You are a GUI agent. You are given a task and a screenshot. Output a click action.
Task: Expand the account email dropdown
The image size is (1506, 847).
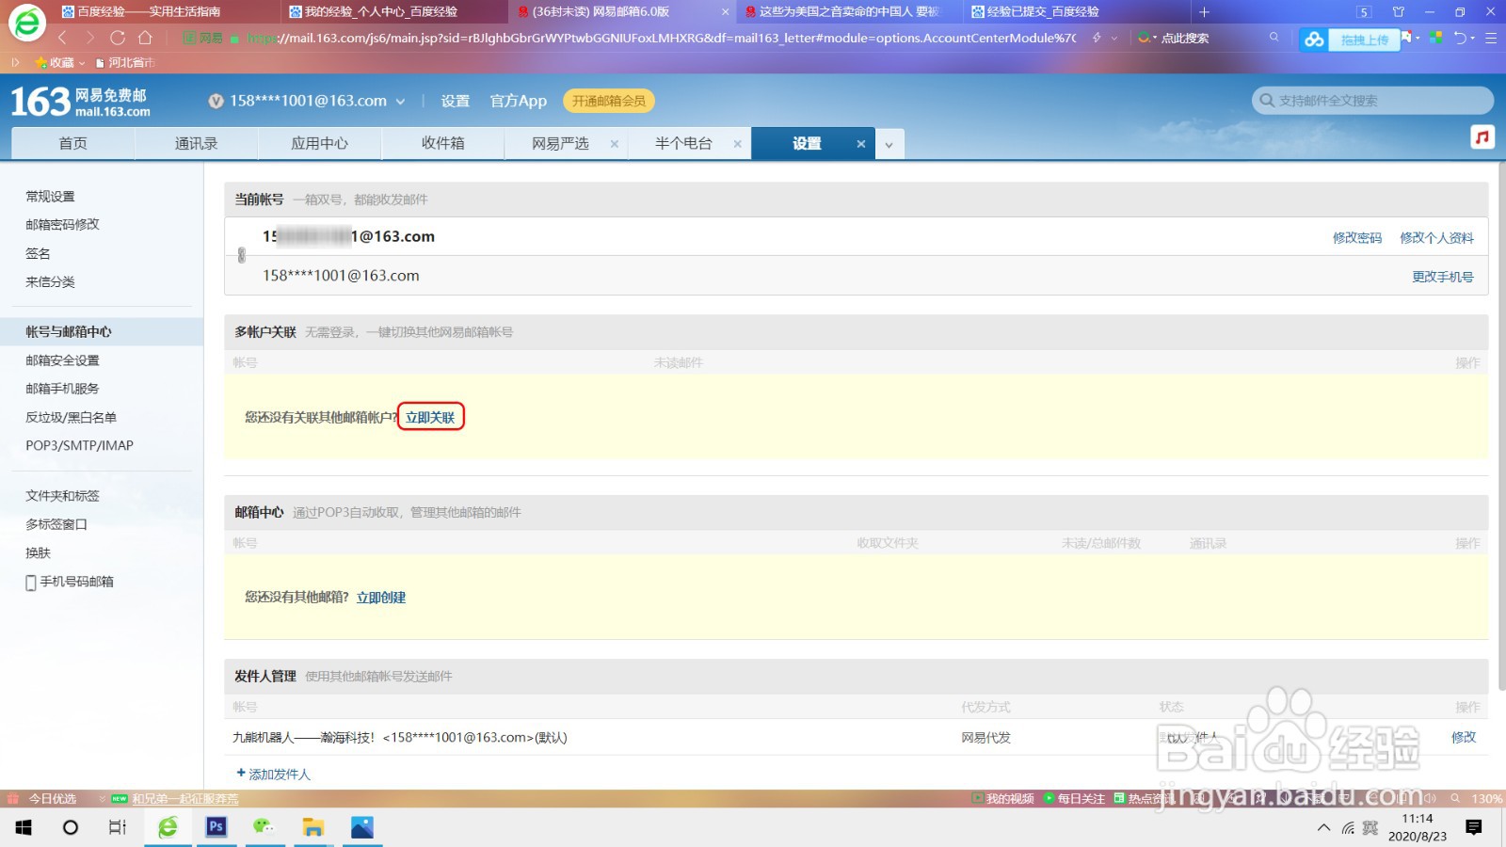pyautogui.click(x=400, y=101)
